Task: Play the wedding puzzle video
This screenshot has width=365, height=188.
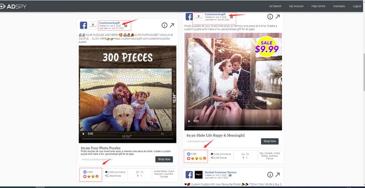Action: (x=189, y=121)
